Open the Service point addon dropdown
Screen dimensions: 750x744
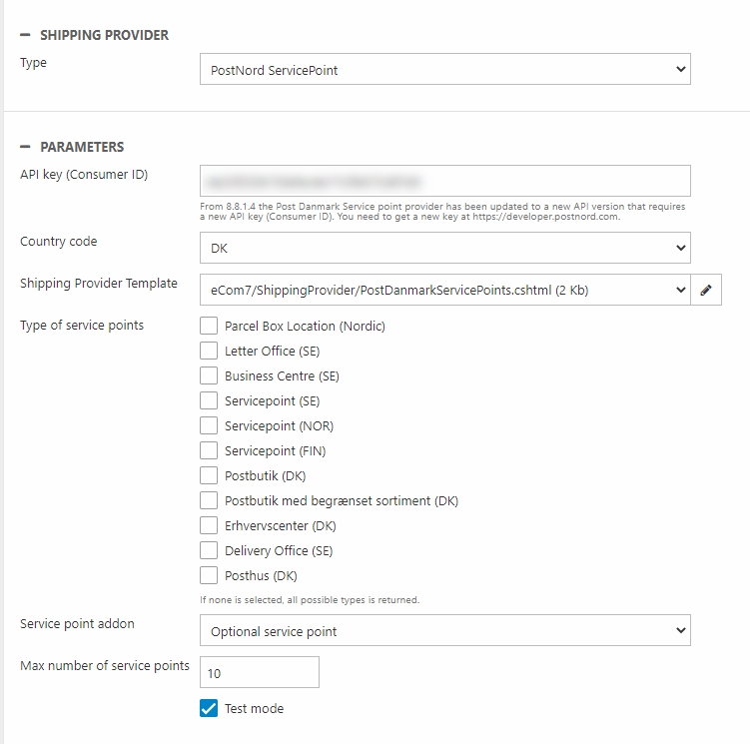pyautogui.click(x=444, y=631)
